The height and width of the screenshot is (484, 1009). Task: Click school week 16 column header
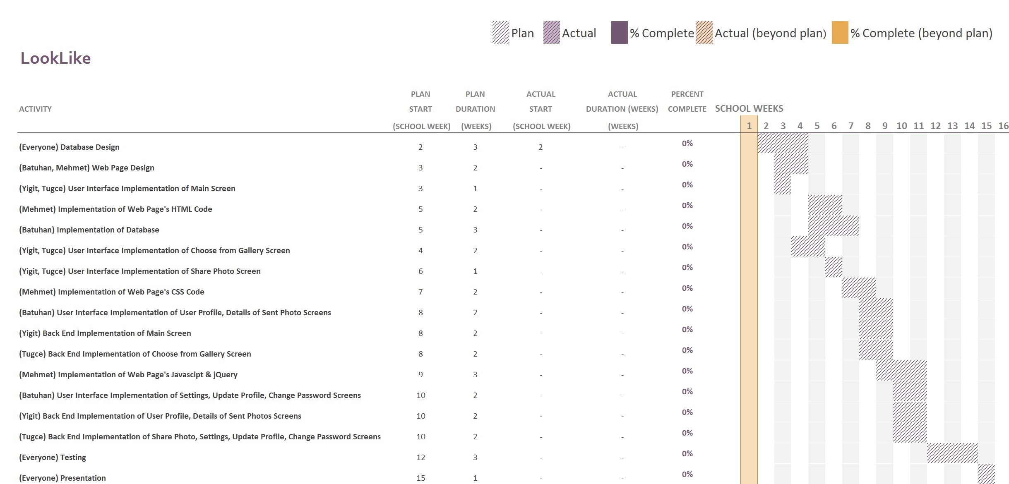(x=1003, y=126)
